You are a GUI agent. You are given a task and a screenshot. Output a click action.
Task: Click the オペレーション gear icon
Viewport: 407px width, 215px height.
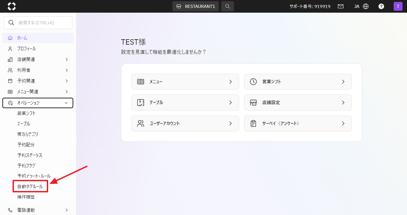point(10,103)
